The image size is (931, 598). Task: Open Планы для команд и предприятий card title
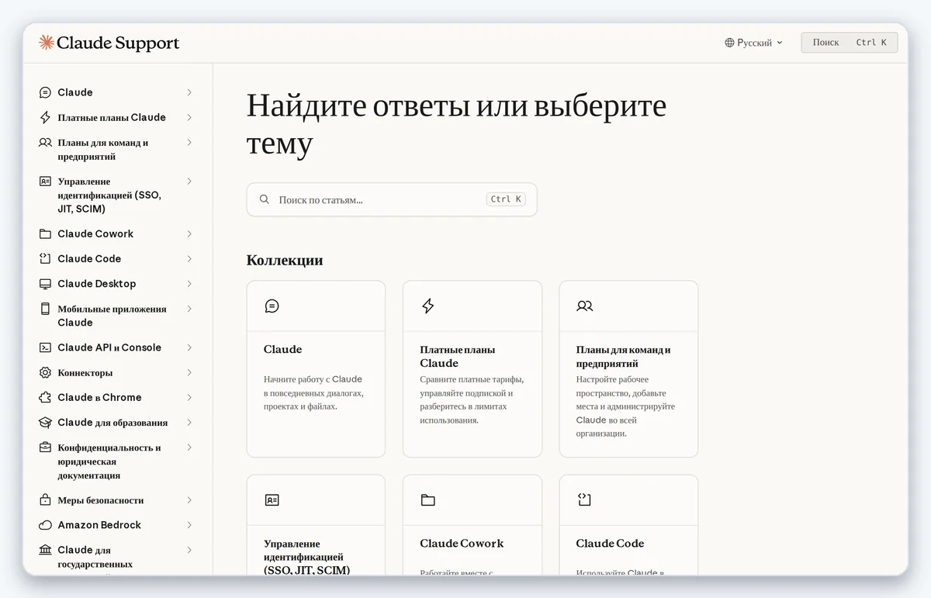623,356
